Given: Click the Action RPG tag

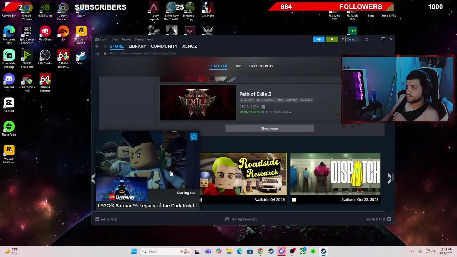Looking at the screenshot, I should tap(247, 100).
